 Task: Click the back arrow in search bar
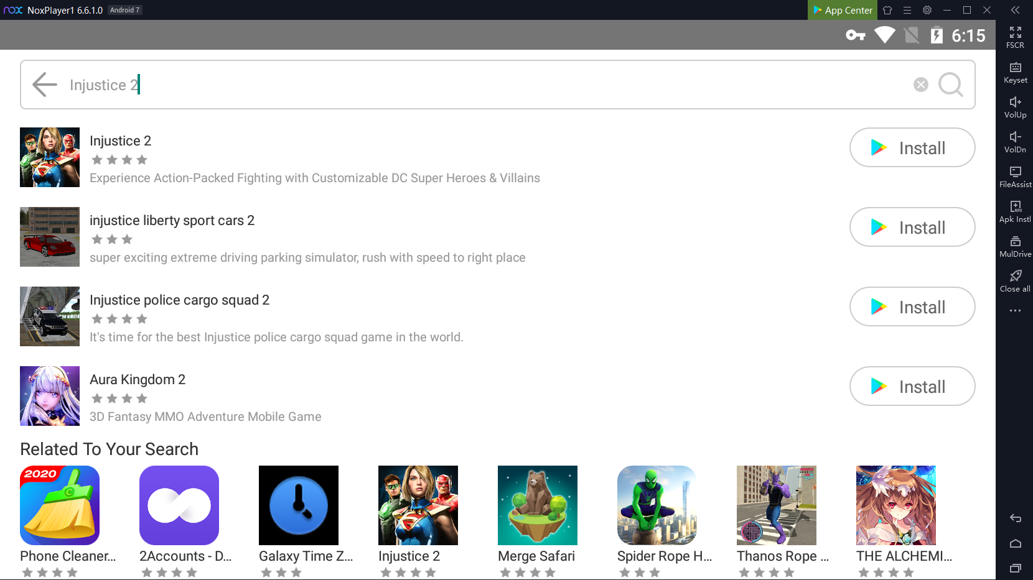point(44,85)
